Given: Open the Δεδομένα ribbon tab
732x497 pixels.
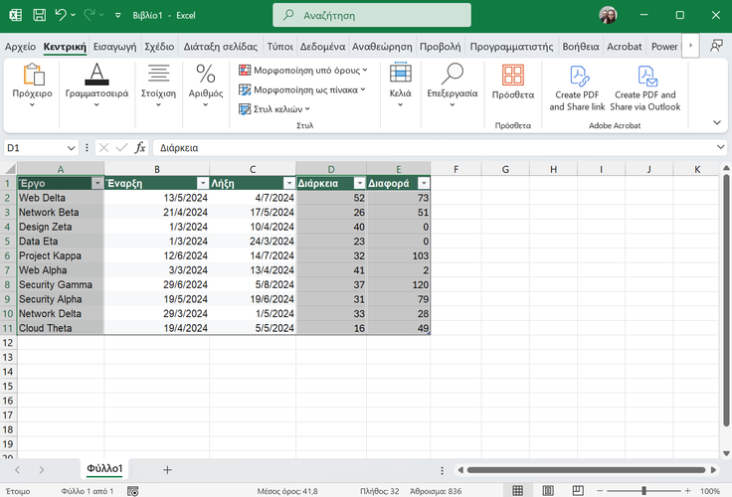Looking at the screenshot, I should (x=322, y=47).
